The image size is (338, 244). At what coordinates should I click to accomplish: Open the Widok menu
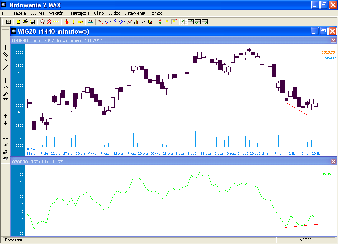click(x=114, y=13)
